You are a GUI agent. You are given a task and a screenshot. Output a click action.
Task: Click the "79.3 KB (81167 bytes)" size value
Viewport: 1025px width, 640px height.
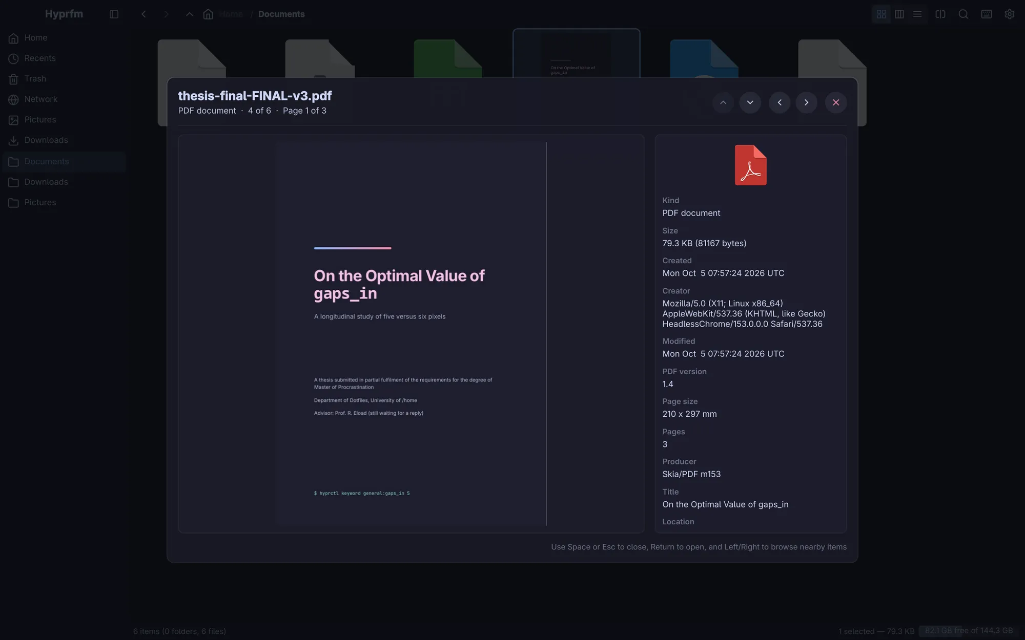704,243
